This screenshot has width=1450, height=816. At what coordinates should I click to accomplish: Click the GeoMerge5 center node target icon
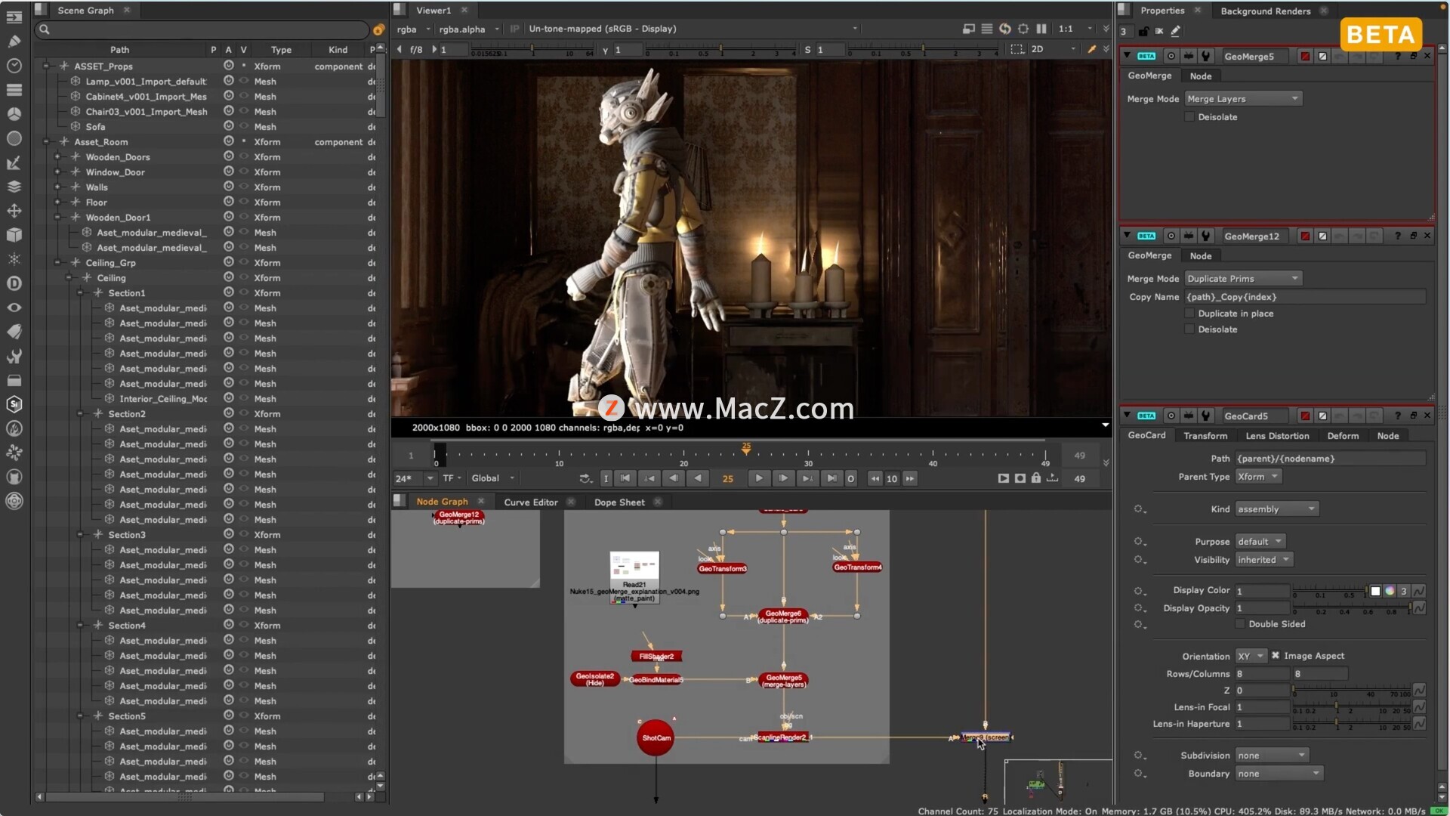point(1171,56)
